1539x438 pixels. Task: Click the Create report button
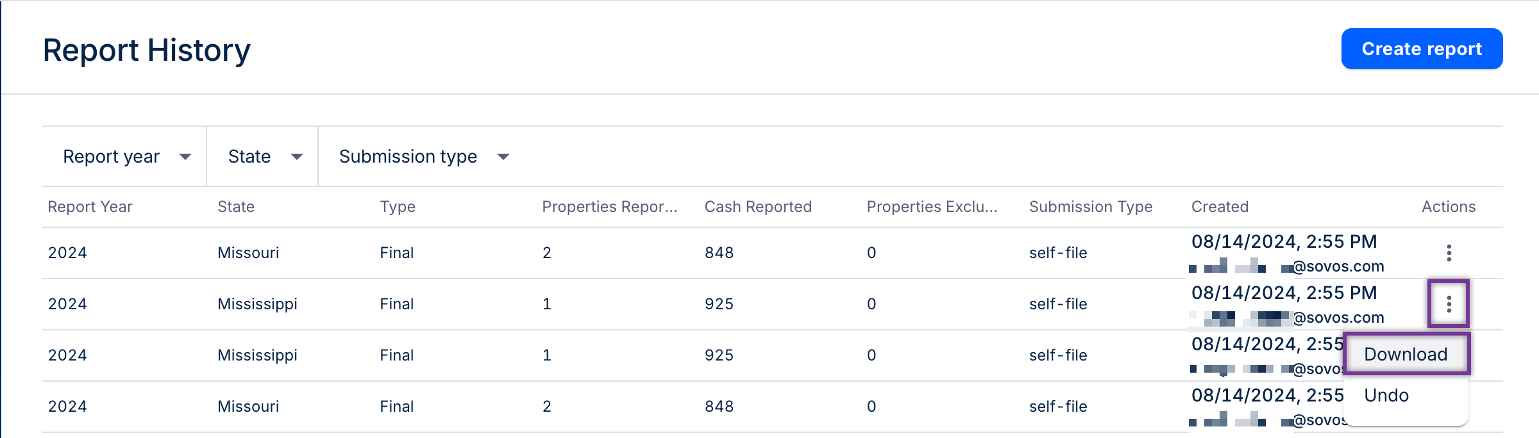pos(1422,49)
